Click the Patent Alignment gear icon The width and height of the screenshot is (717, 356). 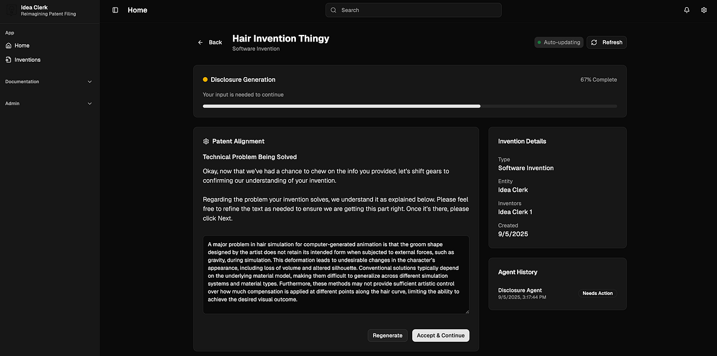click(x=206, y=141)
